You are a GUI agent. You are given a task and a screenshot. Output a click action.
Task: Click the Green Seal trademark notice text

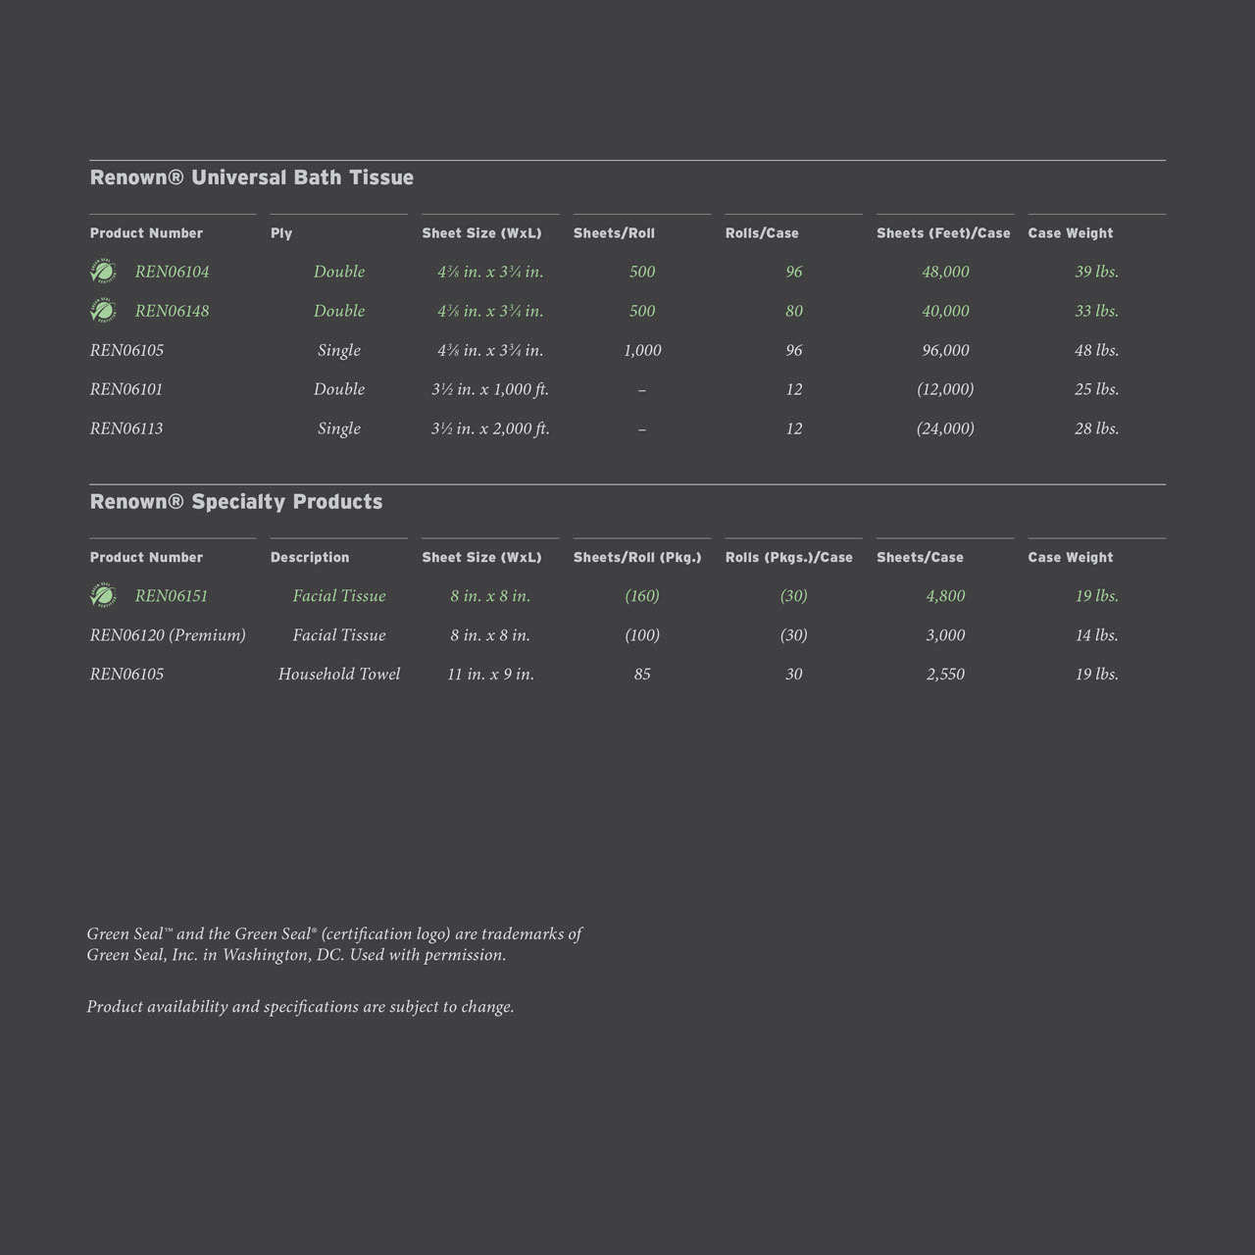[x=334, y=944]
